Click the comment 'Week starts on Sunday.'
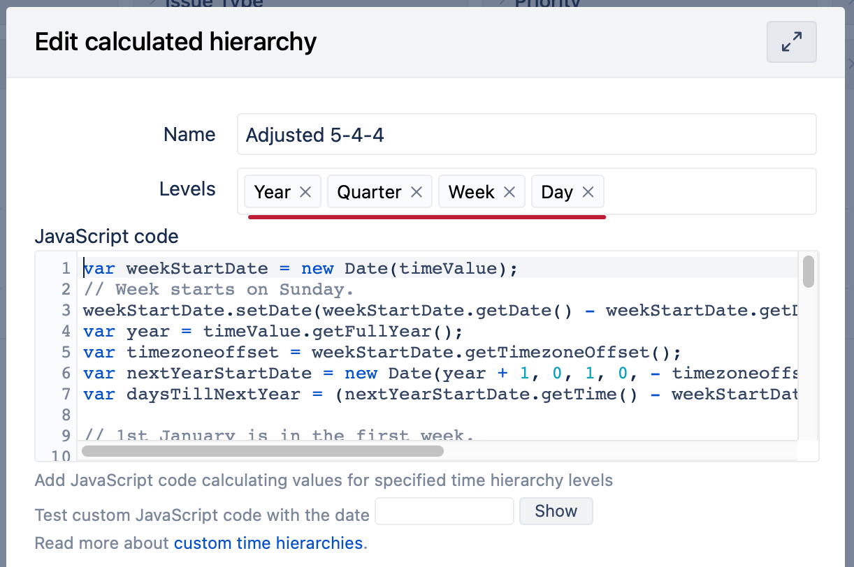Image resolution: width=854 pixels, height=567 pixels. [x=235, y=289]
